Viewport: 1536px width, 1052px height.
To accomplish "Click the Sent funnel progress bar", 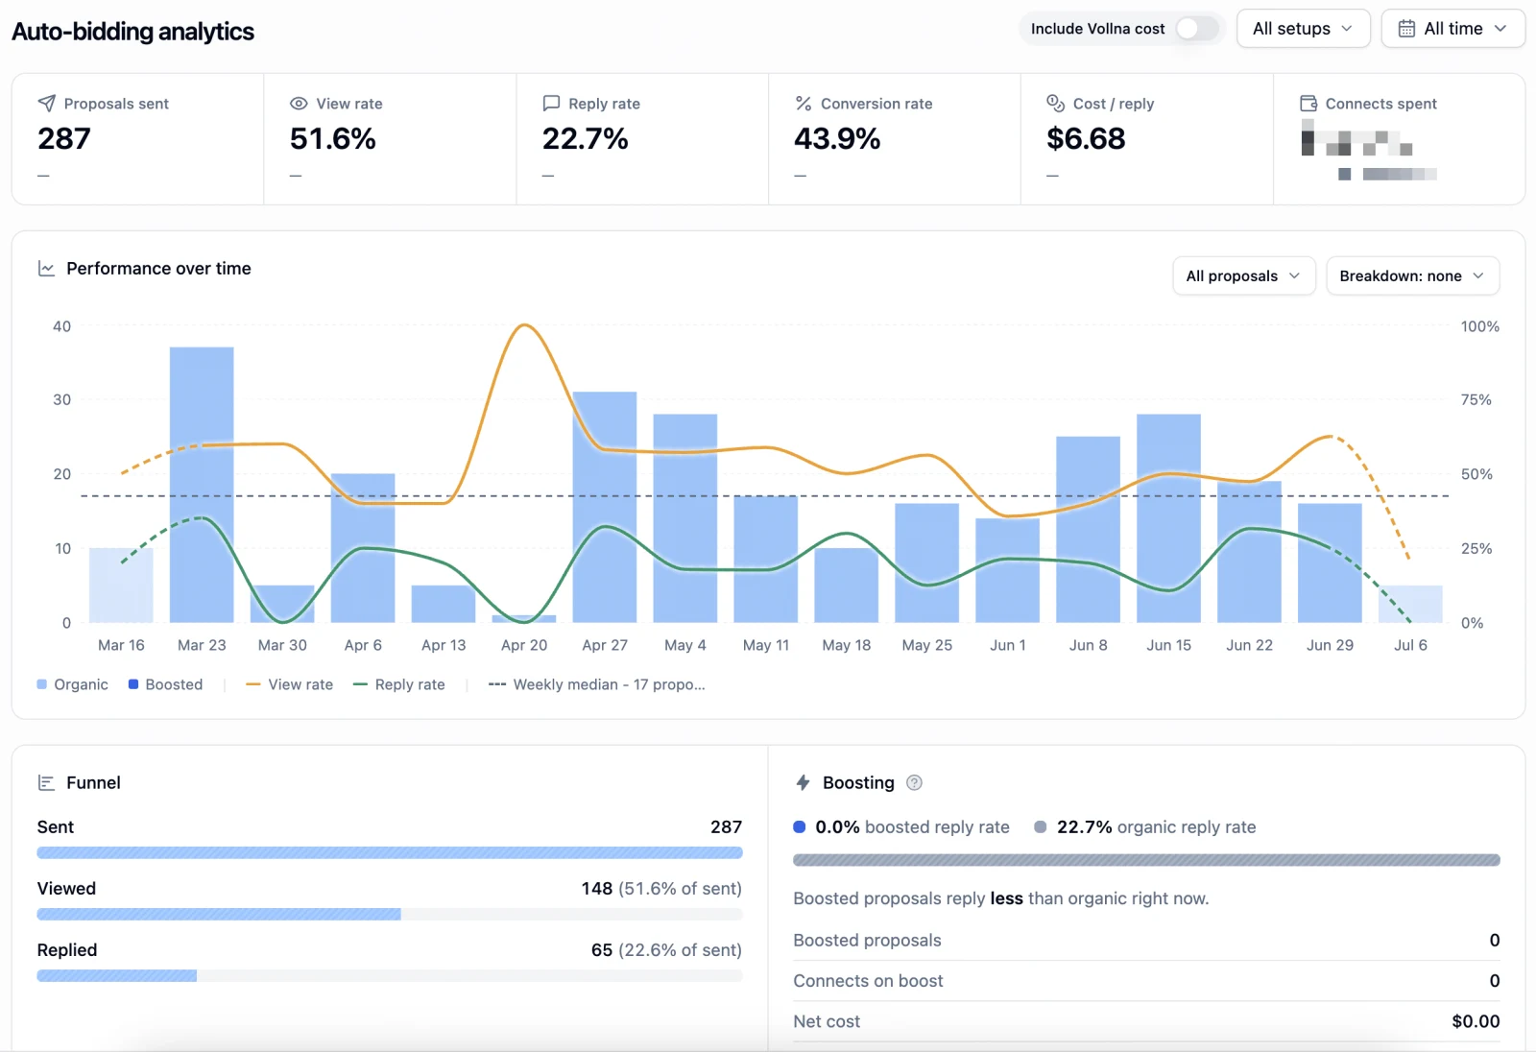I will pos(390,852).
